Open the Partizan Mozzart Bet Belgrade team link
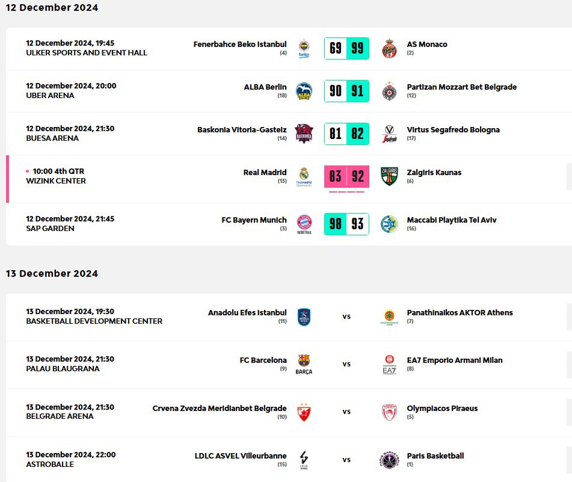Screen dimensions: 572x482 461,87
